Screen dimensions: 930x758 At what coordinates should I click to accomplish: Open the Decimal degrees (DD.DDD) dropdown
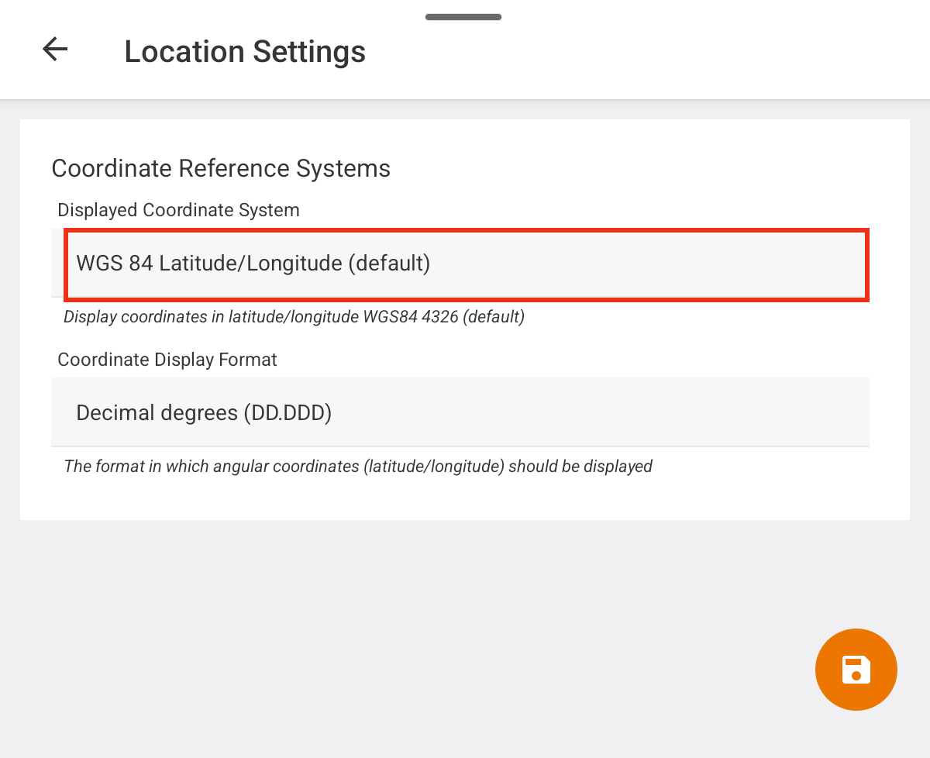click(460, 412)
